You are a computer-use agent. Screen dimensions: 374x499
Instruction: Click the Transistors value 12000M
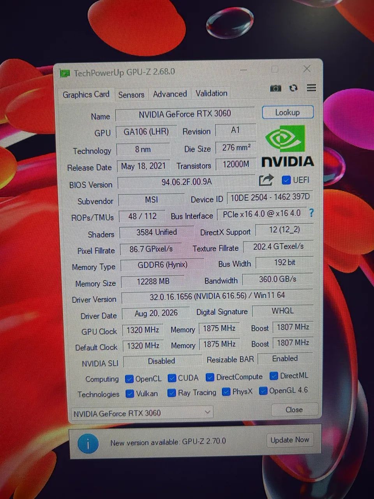pyautogui.click(x=236, y=165)
